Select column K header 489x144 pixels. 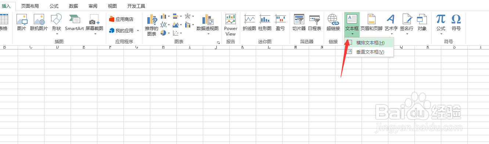242,47
